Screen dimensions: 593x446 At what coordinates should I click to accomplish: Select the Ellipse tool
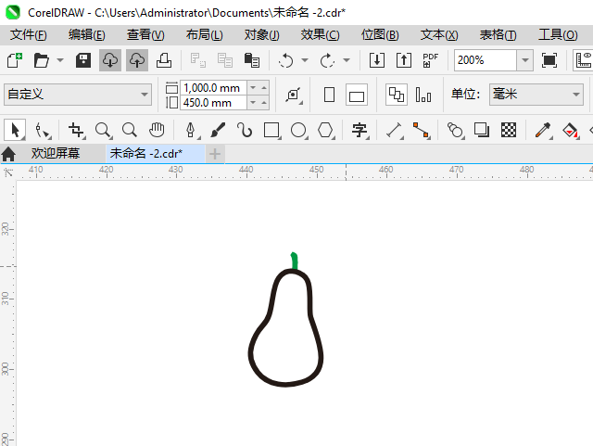click(298, 130)
